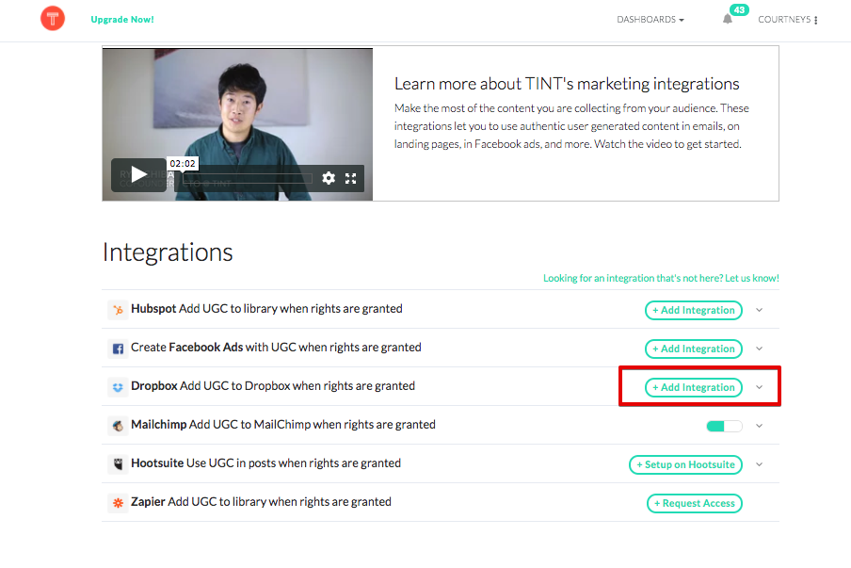The image size is (851, 568).
Task: Open video settings gear icon
Action: pyautogui.click(x=329, y=178)
